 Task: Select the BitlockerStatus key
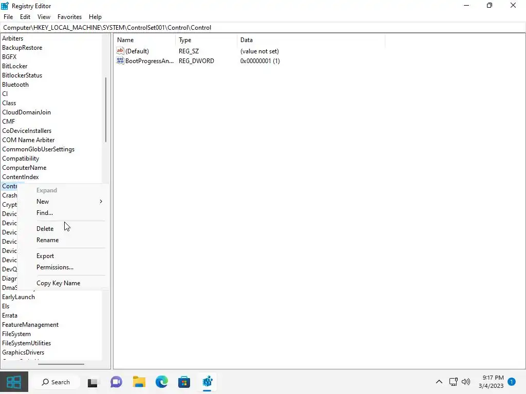coord(22,75)
